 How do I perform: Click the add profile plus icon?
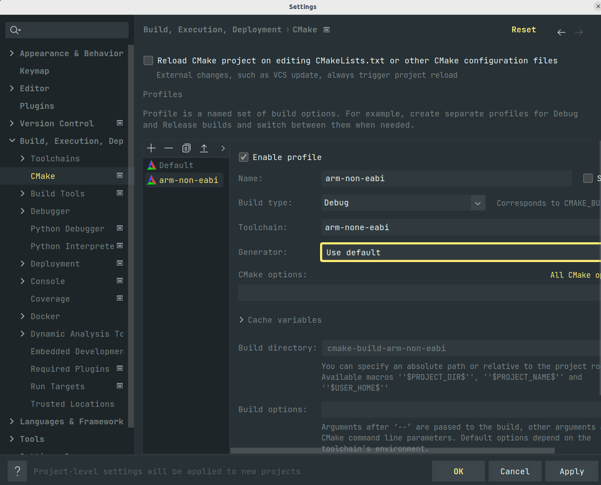[x=151, y=148]
